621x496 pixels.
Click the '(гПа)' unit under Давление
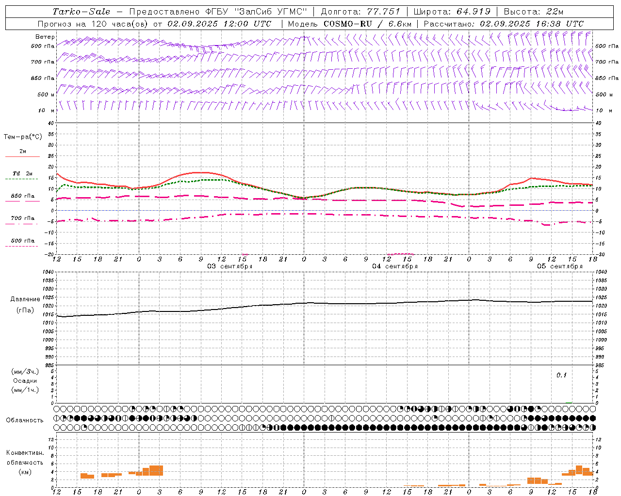point(25,310)
